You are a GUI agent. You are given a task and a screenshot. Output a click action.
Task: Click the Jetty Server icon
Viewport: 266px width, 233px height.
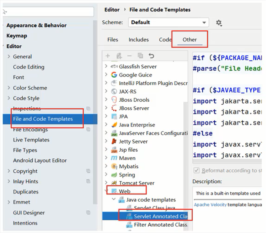coord(114,141)
